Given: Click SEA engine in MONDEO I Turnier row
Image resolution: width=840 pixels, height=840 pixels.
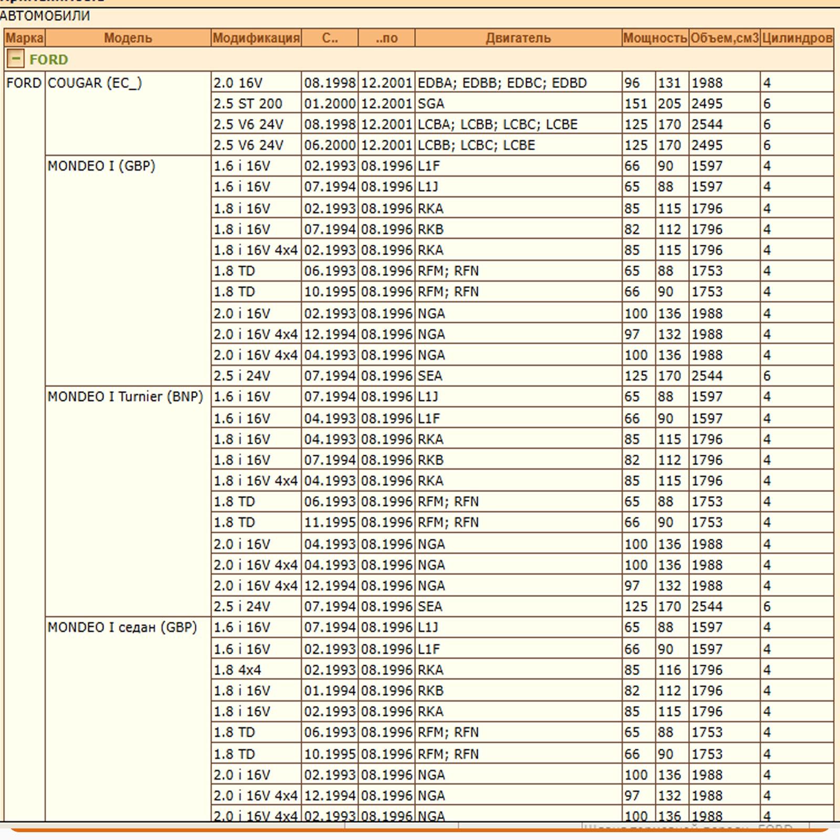Looking at the screenshot, I should [519, 606].
